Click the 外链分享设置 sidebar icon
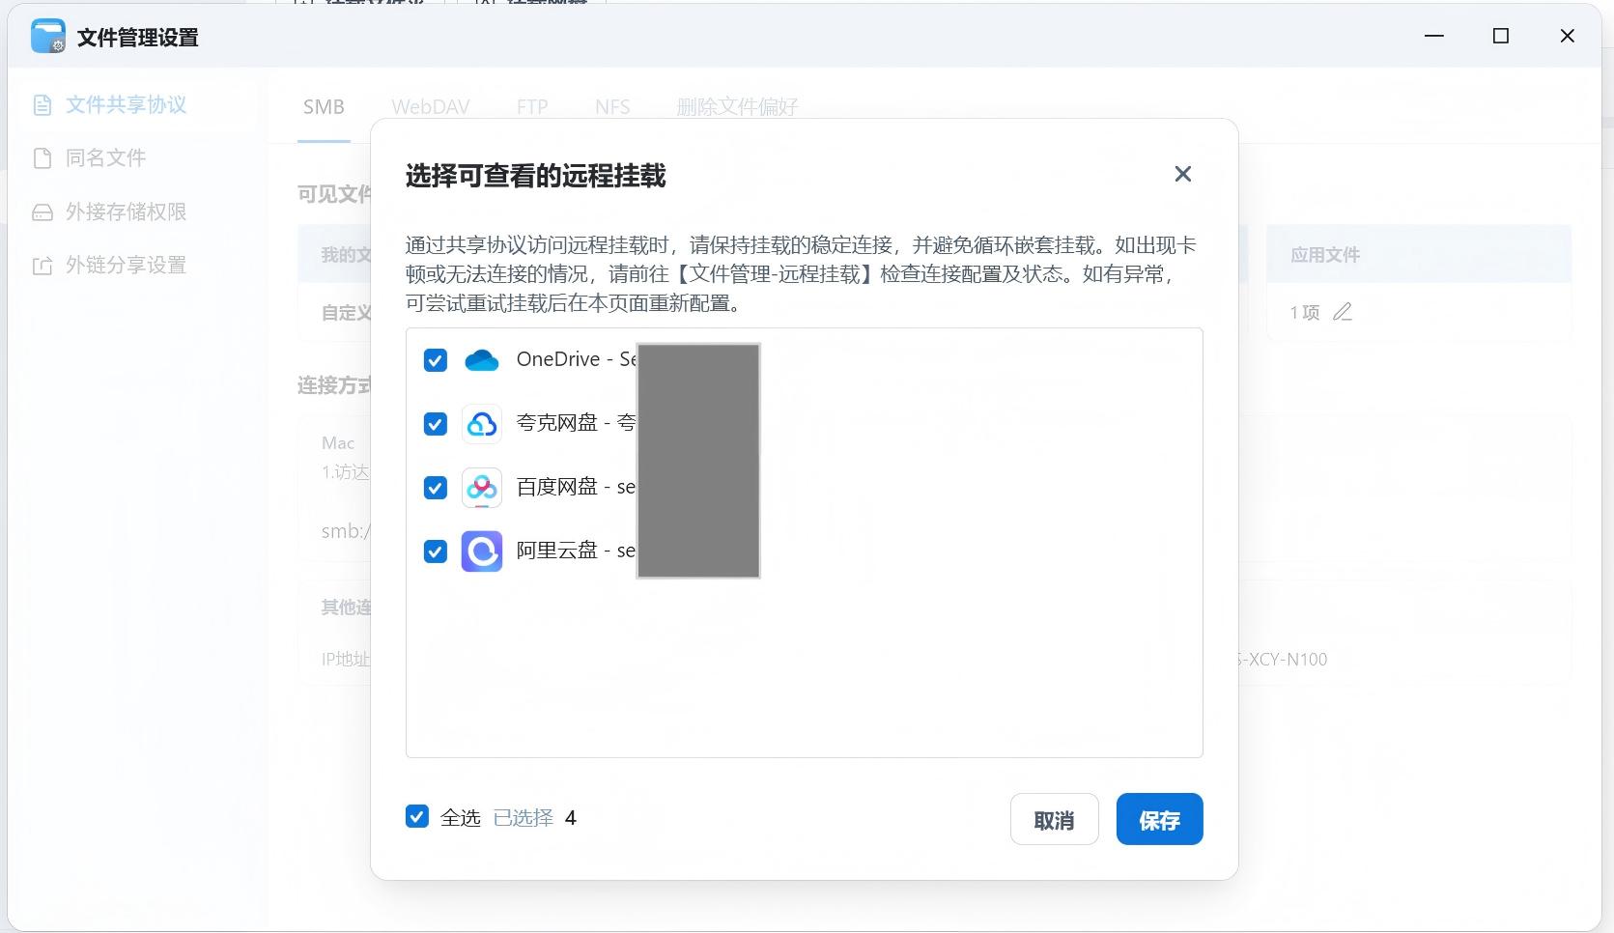Image resolution: width=1614 pixels, height=933 pixels. (x=42, y=266)
